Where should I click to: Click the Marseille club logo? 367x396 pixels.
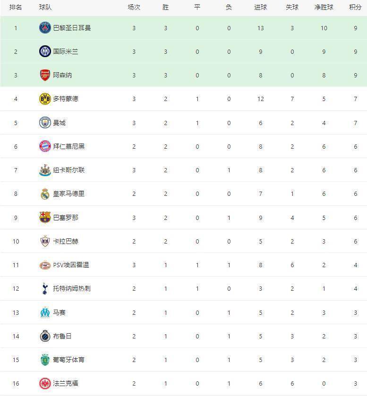point(45,312)
